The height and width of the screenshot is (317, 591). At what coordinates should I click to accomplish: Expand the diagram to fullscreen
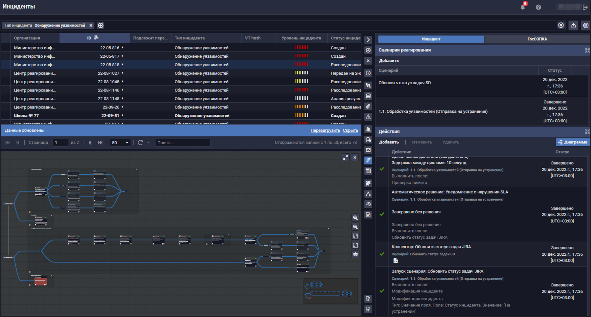pos(345,157)
